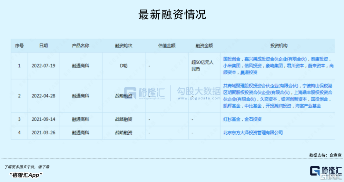The width and height of the screenshot is (344, 182).
Task: Open the 北京东方大泽投资管理有限公司 link
Action: click(x=253, y=132)
